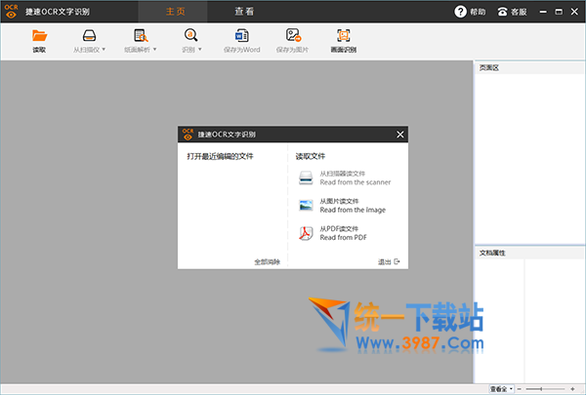Switch to the 查看 tab
Screen dimensions: 586x395
[x=244, y=12]
